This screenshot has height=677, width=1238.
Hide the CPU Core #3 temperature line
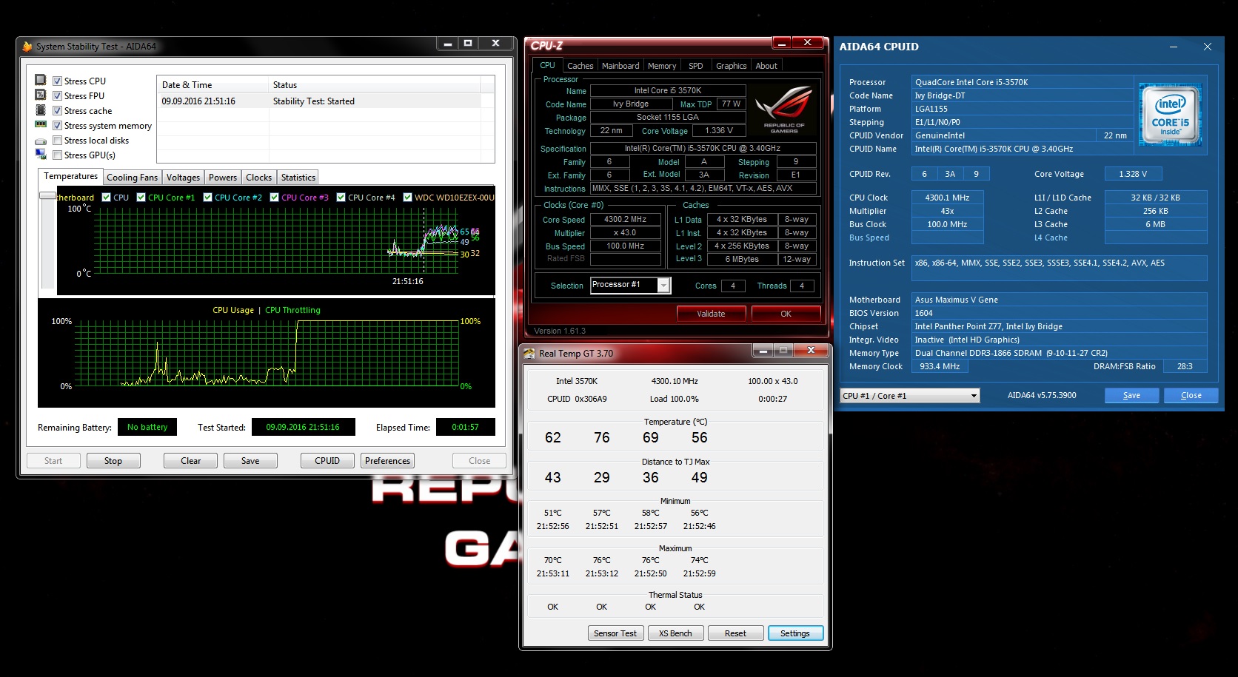[x=274, y=198]
